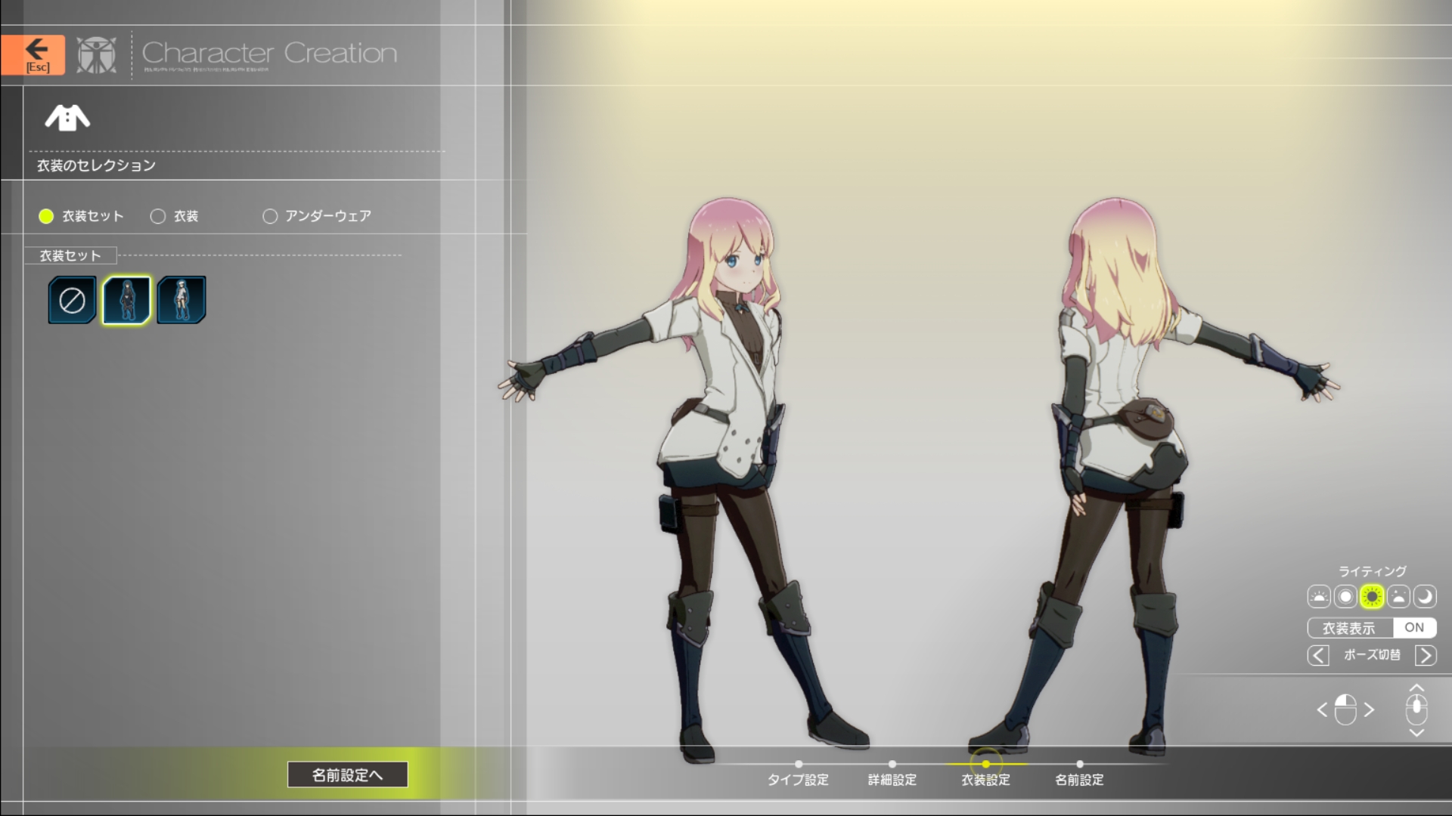The height and width of the screenshot is (816, 1452).
Task: Pick the highlighted dark-outfit set thumbnail
Action: point(126,300)
